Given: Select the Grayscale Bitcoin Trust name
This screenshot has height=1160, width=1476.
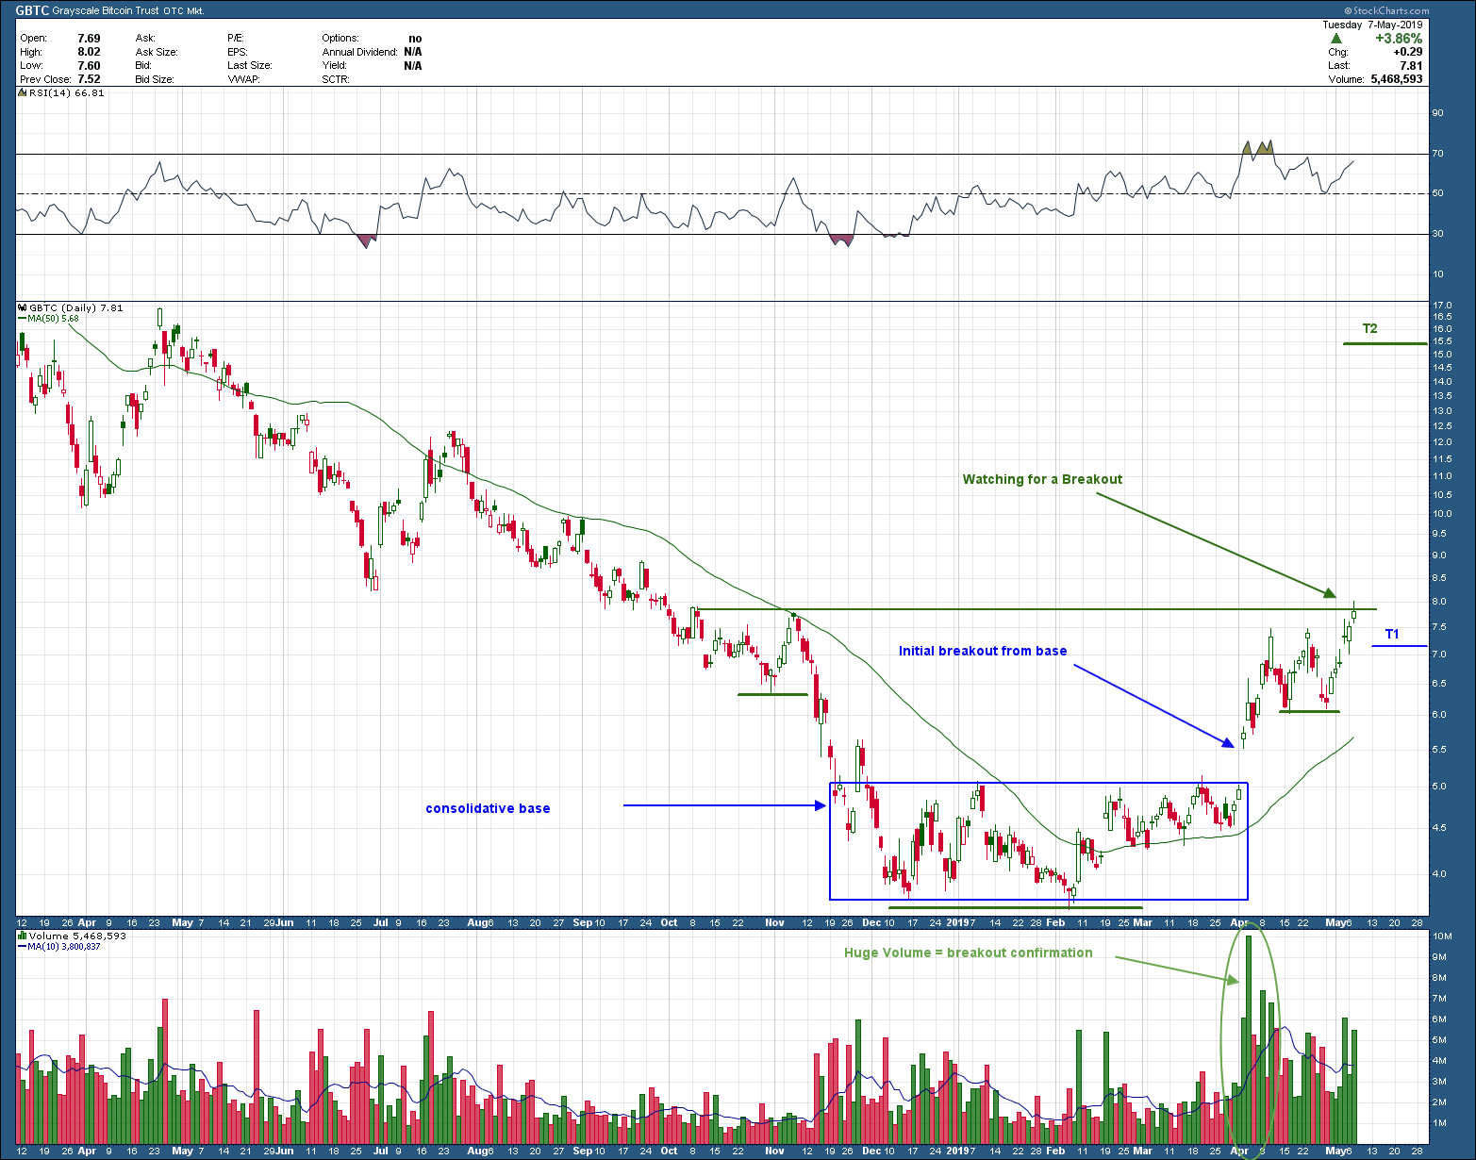Looking at the screenshot, I should point(108,11).
